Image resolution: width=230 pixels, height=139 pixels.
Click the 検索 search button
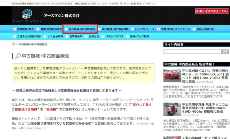pos(225,52)
